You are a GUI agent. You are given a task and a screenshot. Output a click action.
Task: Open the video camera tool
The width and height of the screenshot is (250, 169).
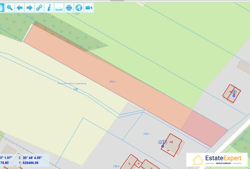[89, 8]
